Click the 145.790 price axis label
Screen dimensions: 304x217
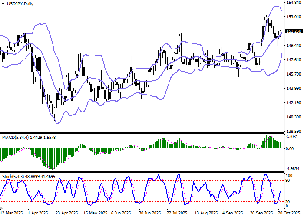294,74
